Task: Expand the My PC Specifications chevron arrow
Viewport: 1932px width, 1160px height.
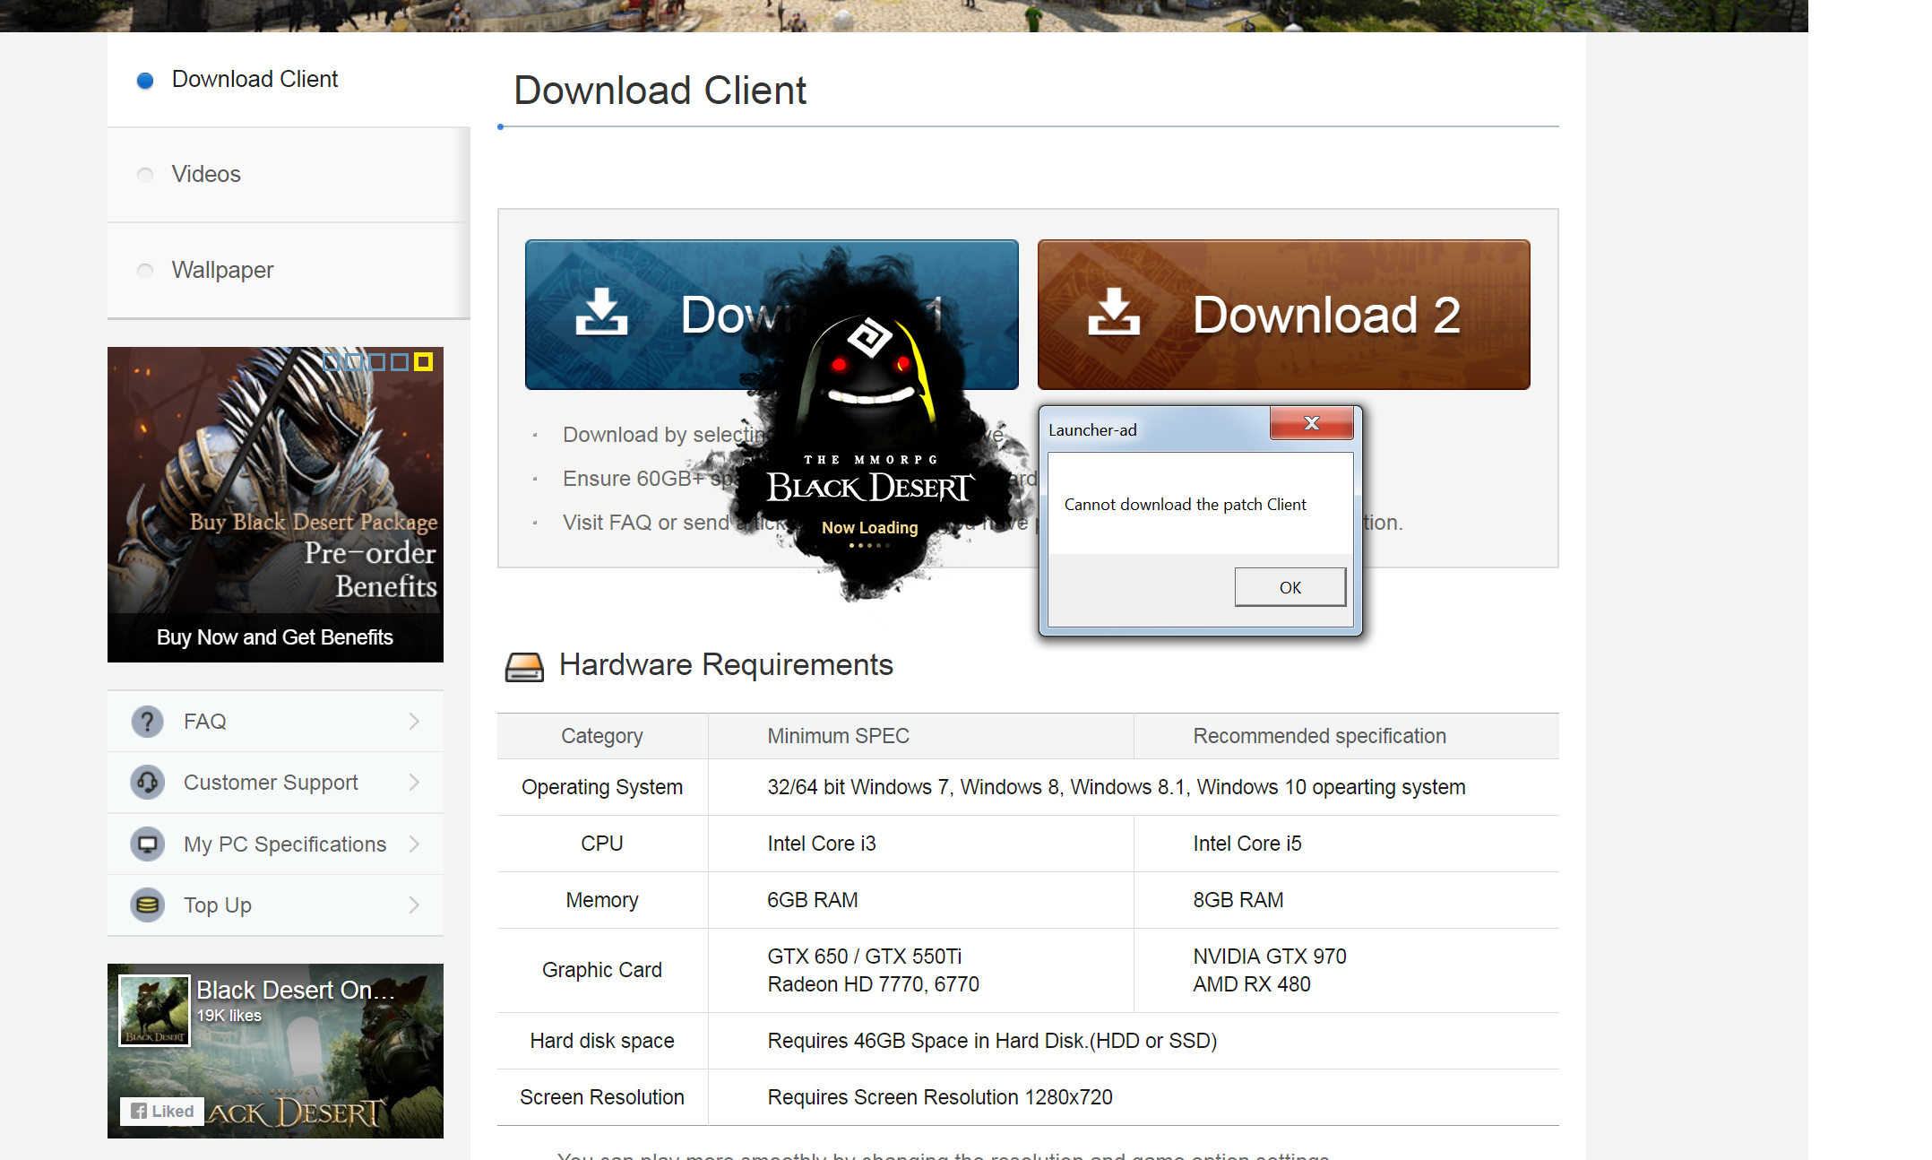Action: coord(414,844)
